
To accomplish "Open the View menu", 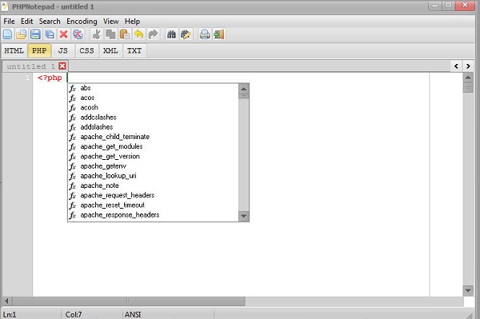I will coord(111,22).
